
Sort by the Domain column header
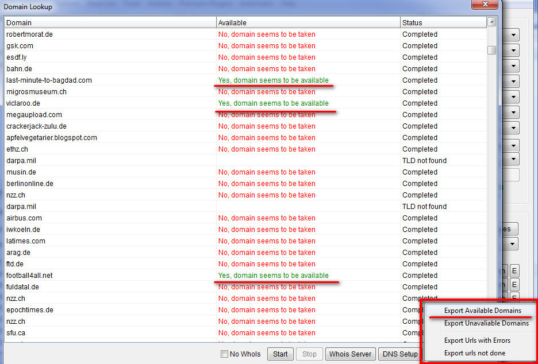tap(110, 22)
